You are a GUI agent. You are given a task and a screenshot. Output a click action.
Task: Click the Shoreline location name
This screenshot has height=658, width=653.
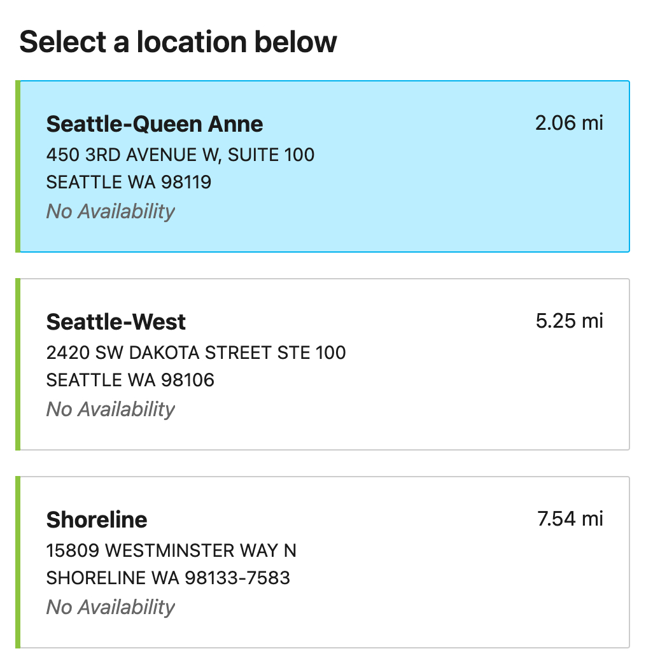[x=97, y=519]
